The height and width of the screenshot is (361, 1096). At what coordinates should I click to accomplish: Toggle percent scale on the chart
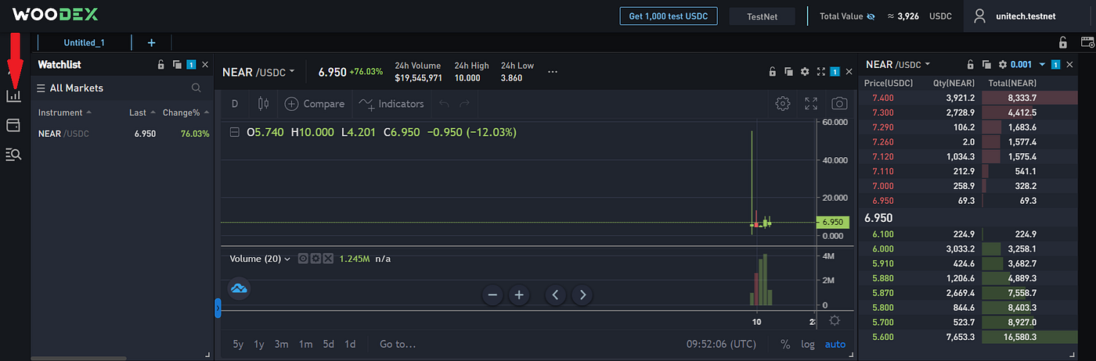click(785, 344)
